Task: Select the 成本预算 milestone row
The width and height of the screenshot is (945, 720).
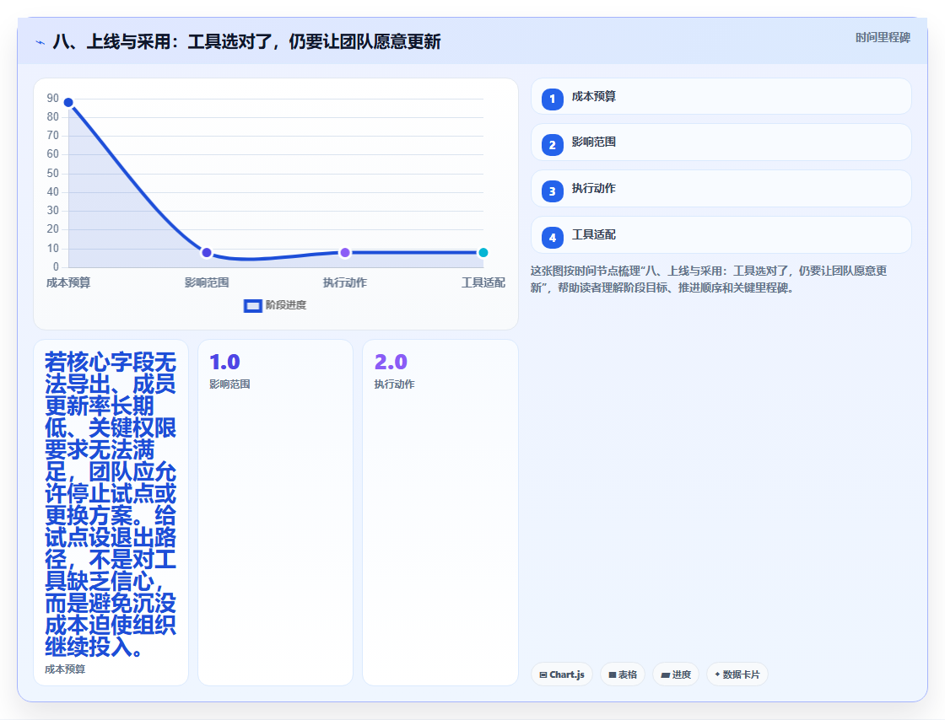Action: click(721, 96)
